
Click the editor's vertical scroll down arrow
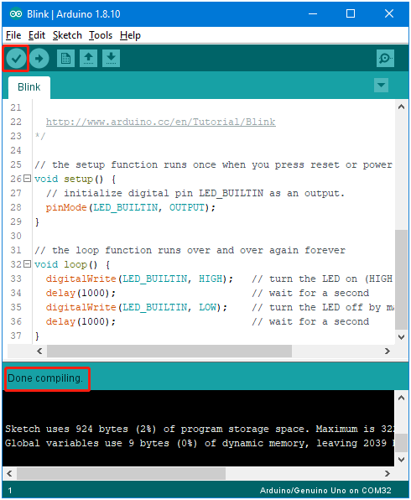click(401, 336)
